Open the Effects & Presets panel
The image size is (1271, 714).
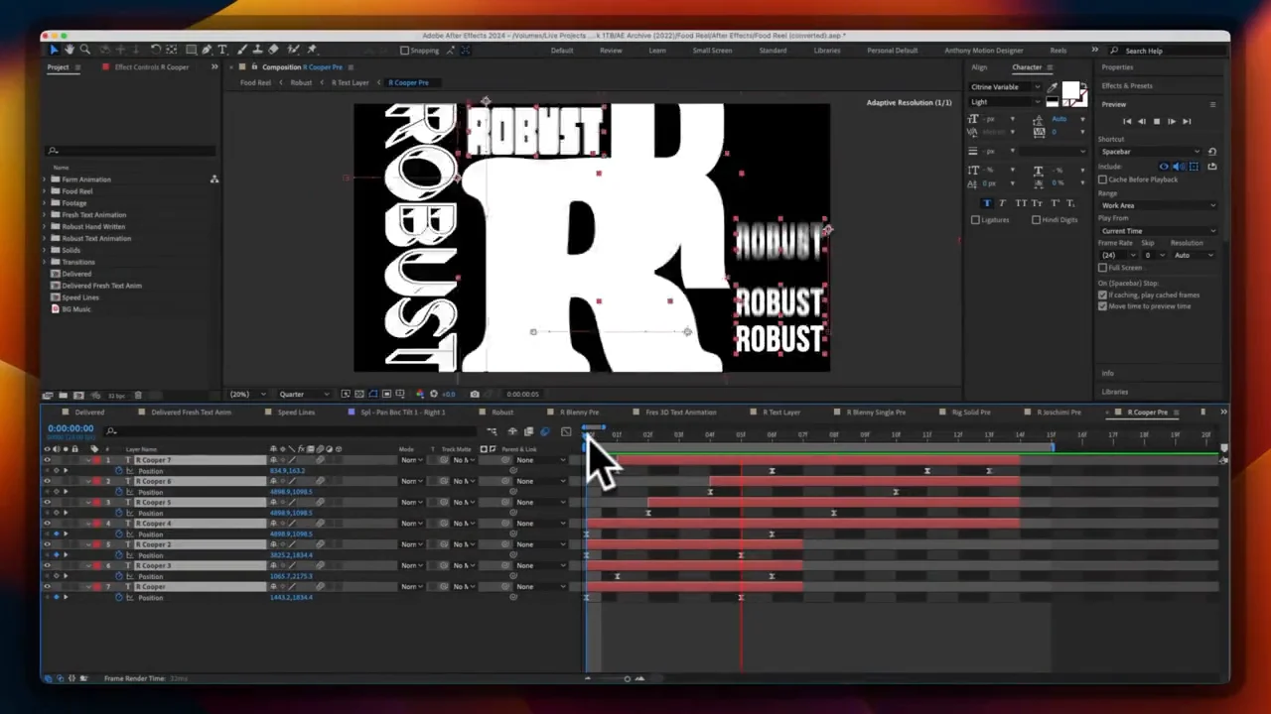(x=1127, y=85)
